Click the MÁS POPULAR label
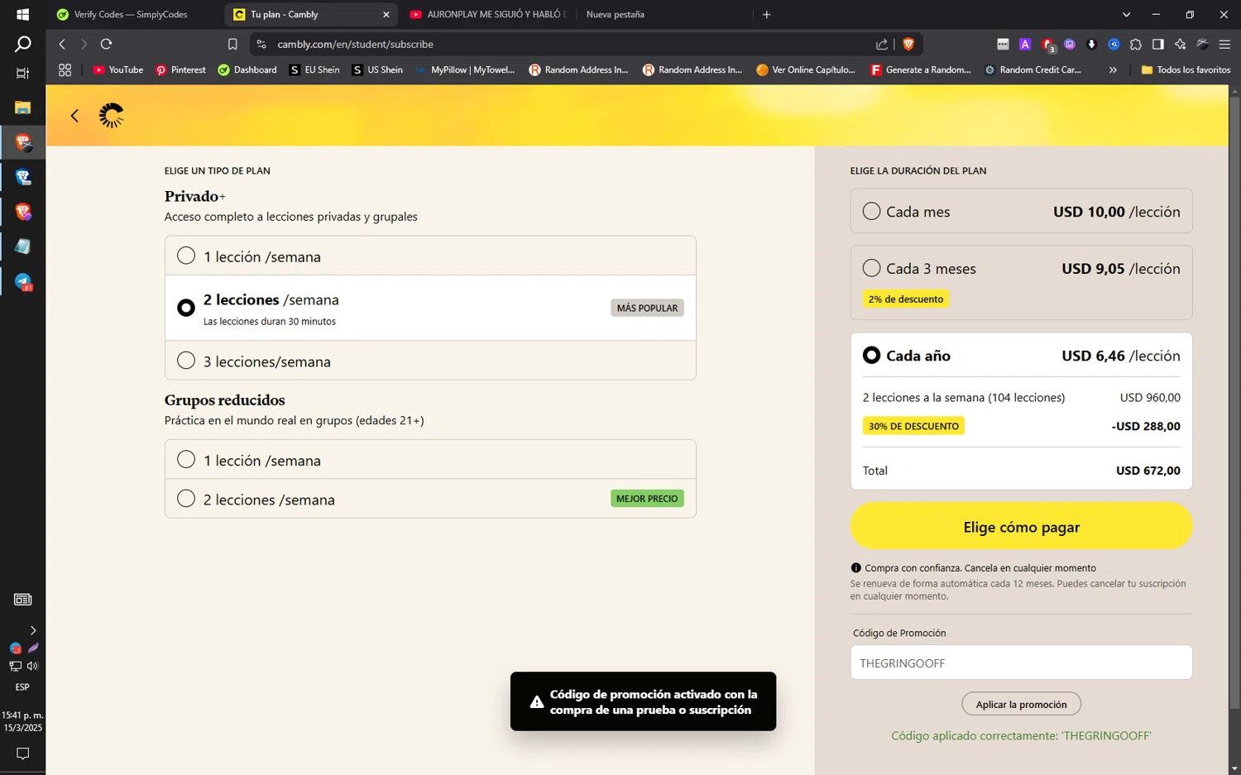The width and height of the screenshot is (1241, 775). click(x=647, y=308)
